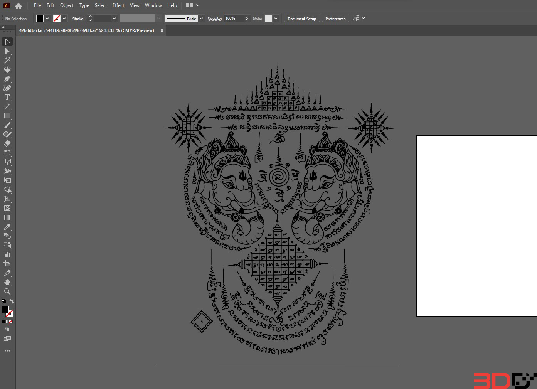The width and height of the screenshot is (537, 389).
Task: Swap fill and stroke colors
Action: (12, 301)
